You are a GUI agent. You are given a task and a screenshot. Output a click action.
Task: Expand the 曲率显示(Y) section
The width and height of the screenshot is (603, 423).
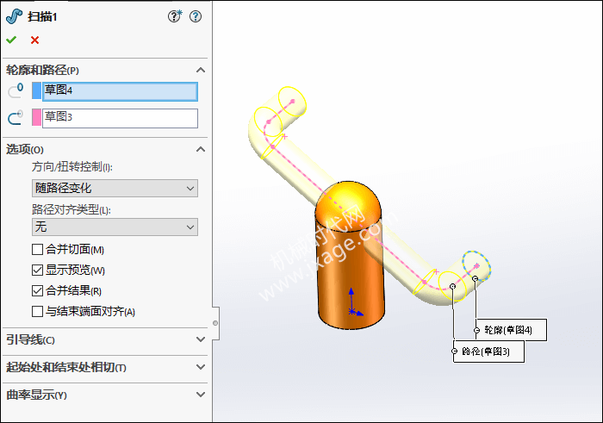(201, 395)
